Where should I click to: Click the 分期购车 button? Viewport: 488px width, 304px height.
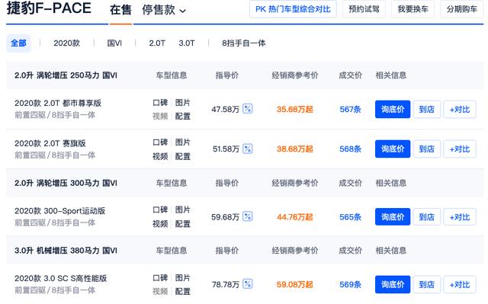coord(462,9)
